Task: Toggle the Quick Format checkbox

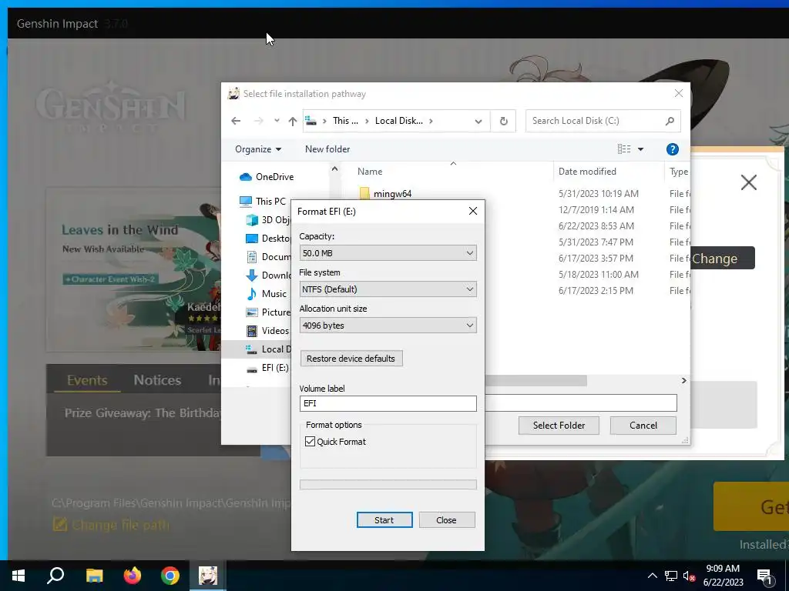Action: 310,441
